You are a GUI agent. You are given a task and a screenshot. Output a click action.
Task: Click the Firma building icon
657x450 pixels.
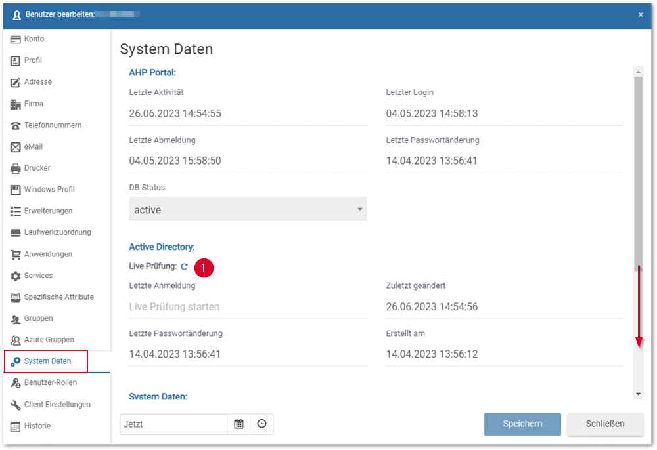pos(16,104)
